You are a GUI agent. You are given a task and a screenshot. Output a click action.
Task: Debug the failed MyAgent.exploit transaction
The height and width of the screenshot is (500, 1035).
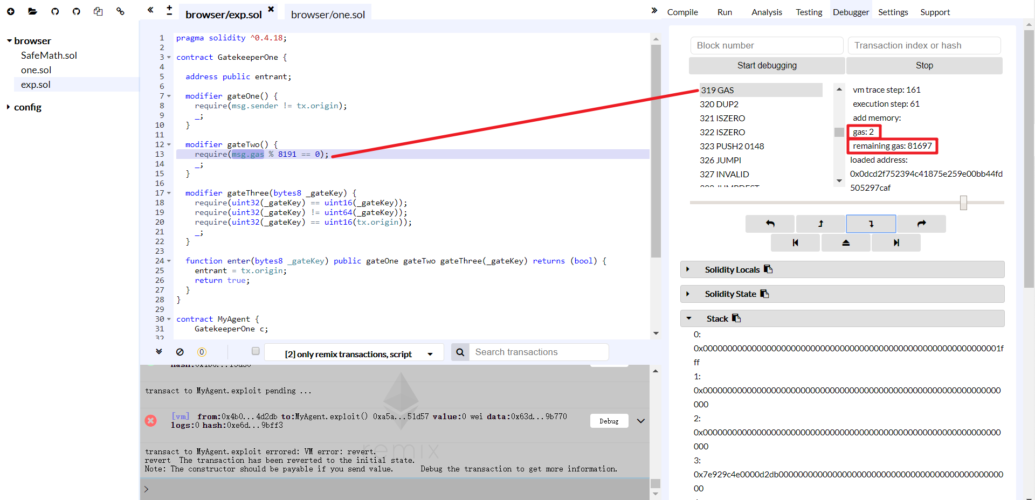[x=609, y=421]
